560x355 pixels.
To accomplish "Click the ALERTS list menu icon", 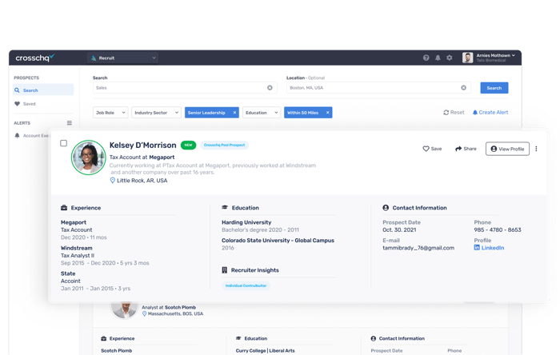I will click(x=70, y=123).
